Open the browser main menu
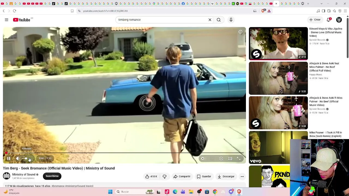 345,11
